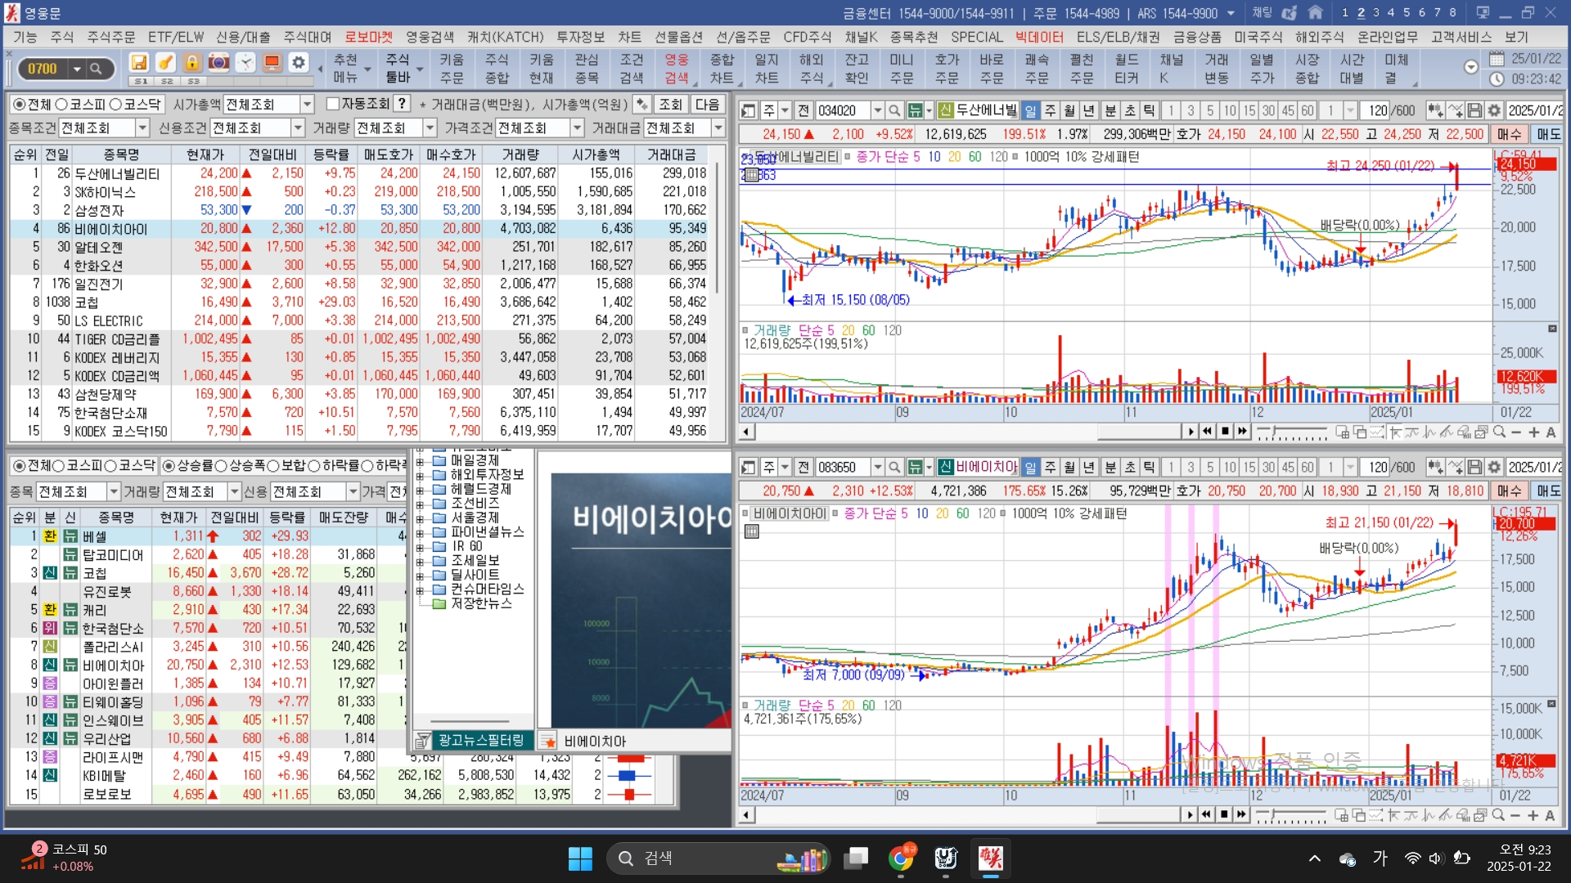Click the clock icon in the toolbar
1571x883 pixels.
coord(245,63)
